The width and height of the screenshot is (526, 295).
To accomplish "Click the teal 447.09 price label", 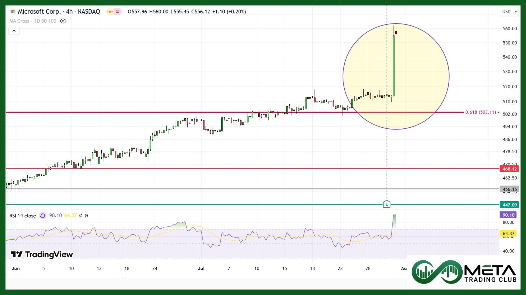I will (509, 205).
